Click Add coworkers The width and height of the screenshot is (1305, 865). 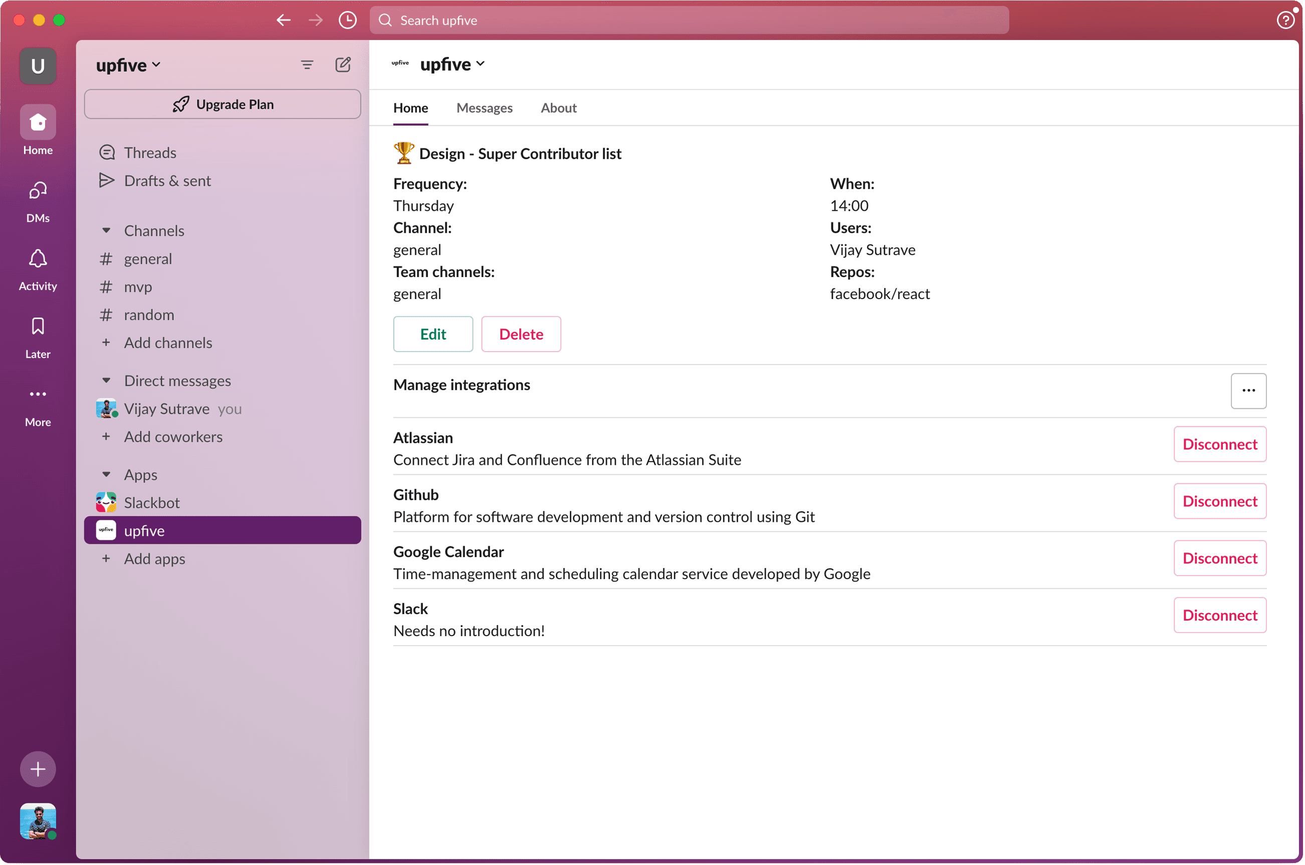point(223,436)
